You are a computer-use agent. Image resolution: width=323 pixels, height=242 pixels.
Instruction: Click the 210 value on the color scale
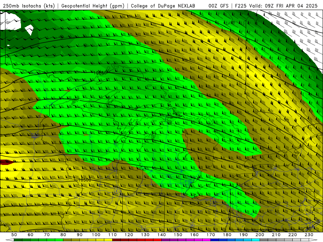click(276, 235)
